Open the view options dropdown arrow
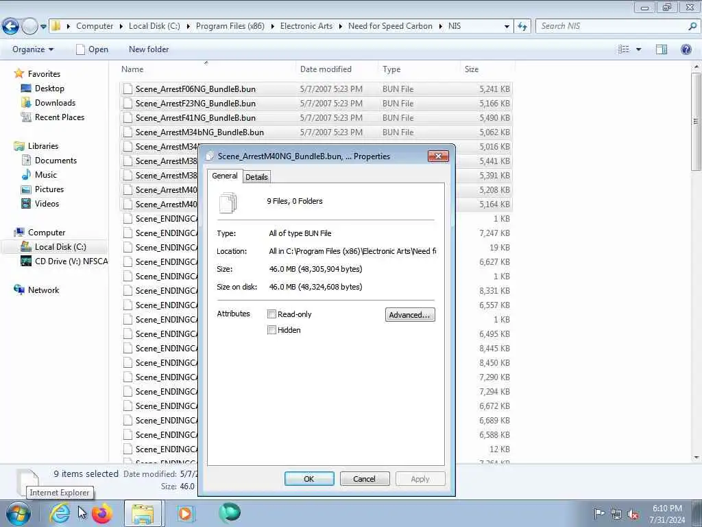Screen dimensions: 702x527 pyautogui.click(x=638, y=49)
